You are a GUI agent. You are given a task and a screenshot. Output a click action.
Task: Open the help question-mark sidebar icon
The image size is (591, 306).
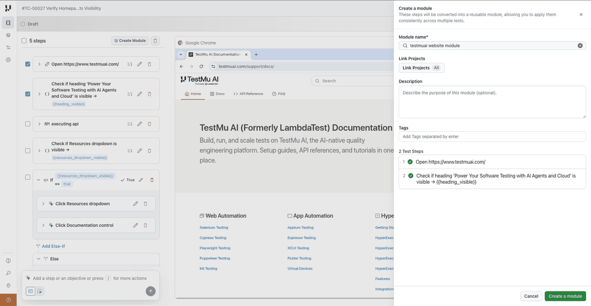tap(8, 261)
